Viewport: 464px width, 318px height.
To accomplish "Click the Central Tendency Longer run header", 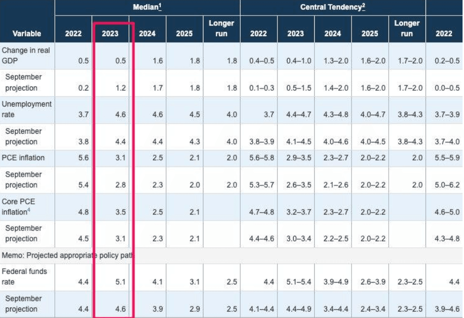I will (407, 29).
